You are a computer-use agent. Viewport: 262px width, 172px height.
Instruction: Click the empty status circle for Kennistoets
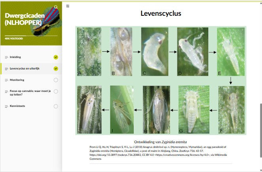click(x=56, y=106)
